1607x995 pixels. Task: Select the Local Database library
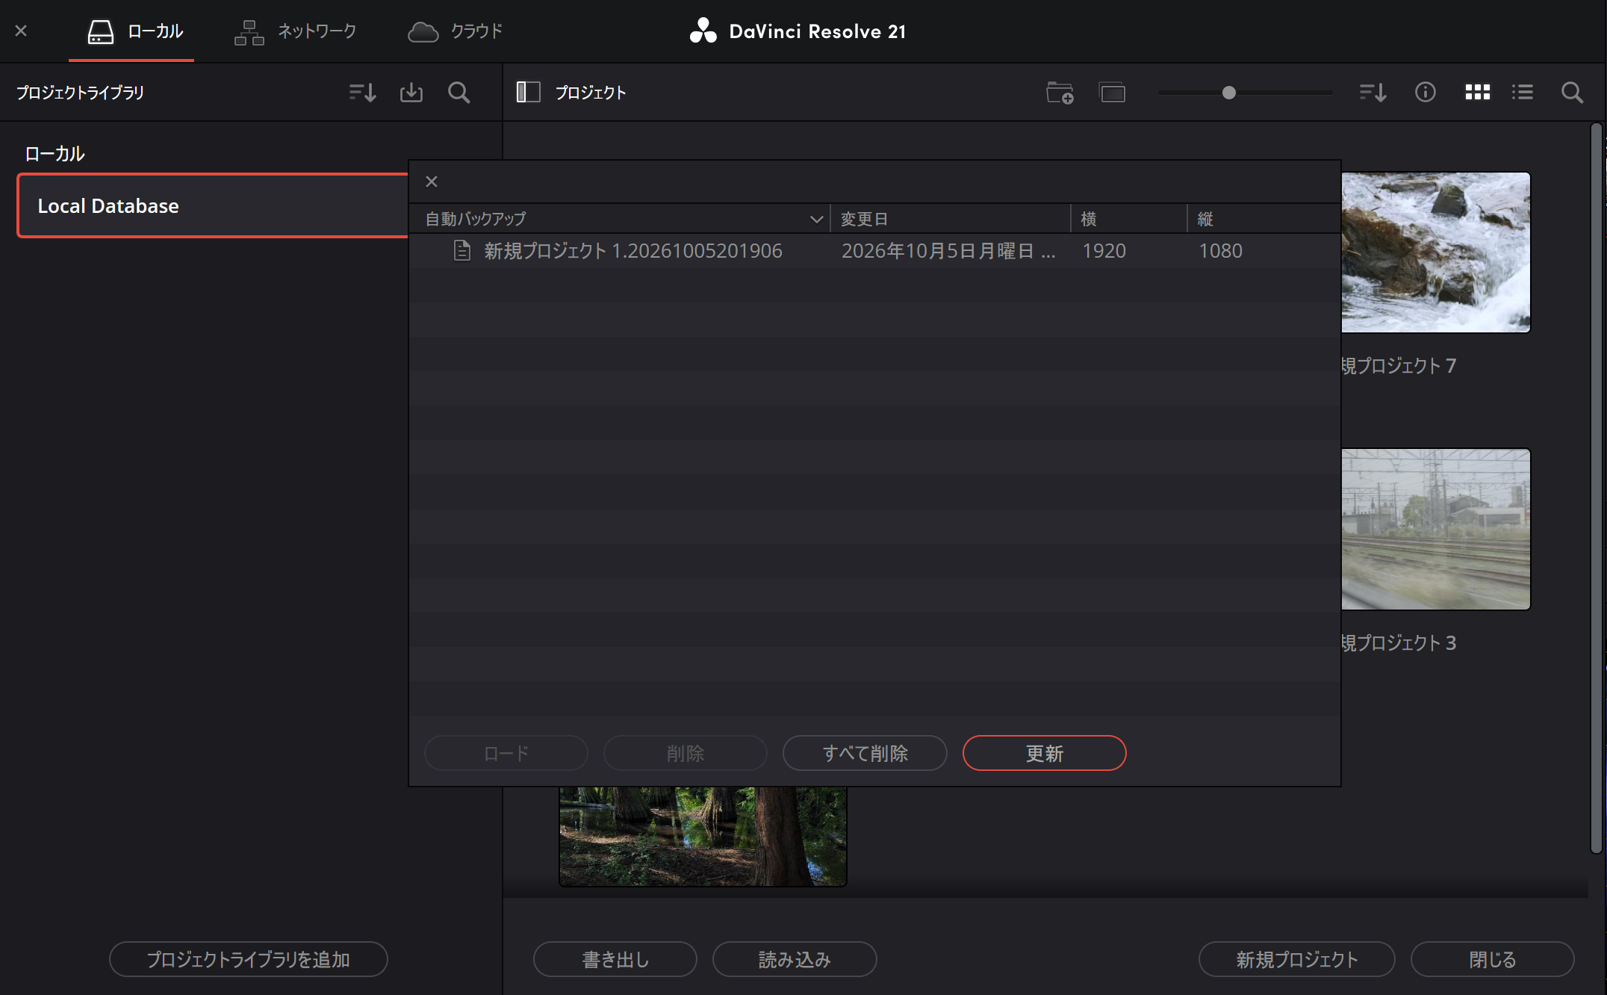(x=213, y=205)
